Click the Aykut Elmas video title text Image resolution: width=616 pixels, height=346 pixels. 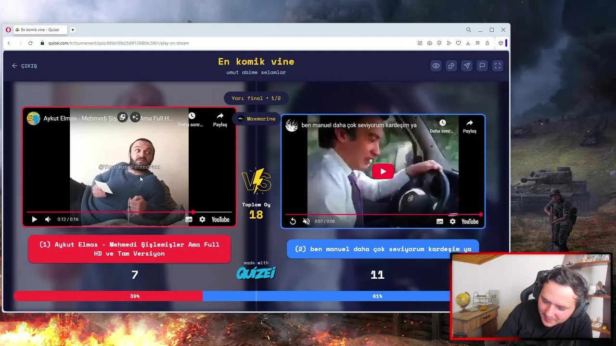(x=108, y=118)
